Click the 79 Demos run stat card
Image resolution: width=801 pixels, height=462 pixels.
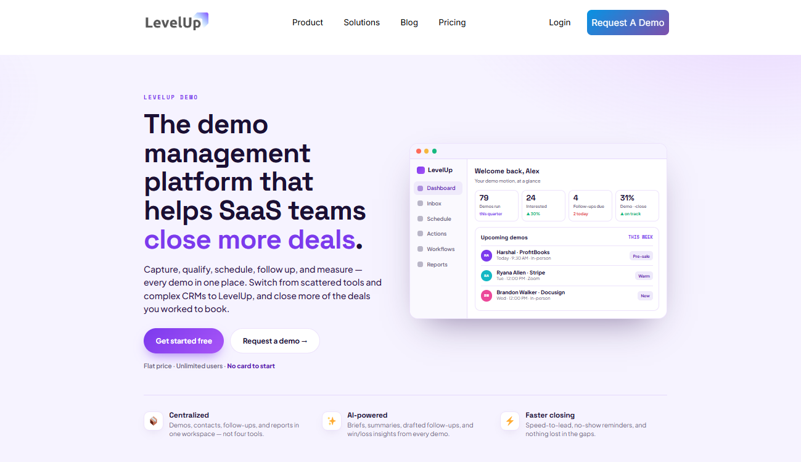click(496, 205)
